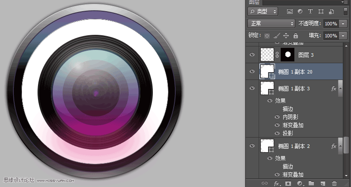Toggle 内阴影 effect visibility

[x=277, y=117]
